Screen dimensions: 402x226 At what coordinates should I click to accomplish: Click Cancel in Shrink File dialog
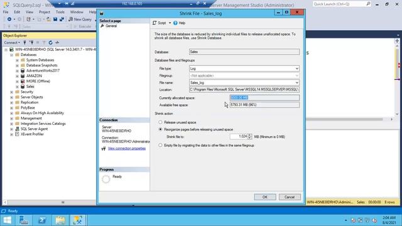coord(290,196)
